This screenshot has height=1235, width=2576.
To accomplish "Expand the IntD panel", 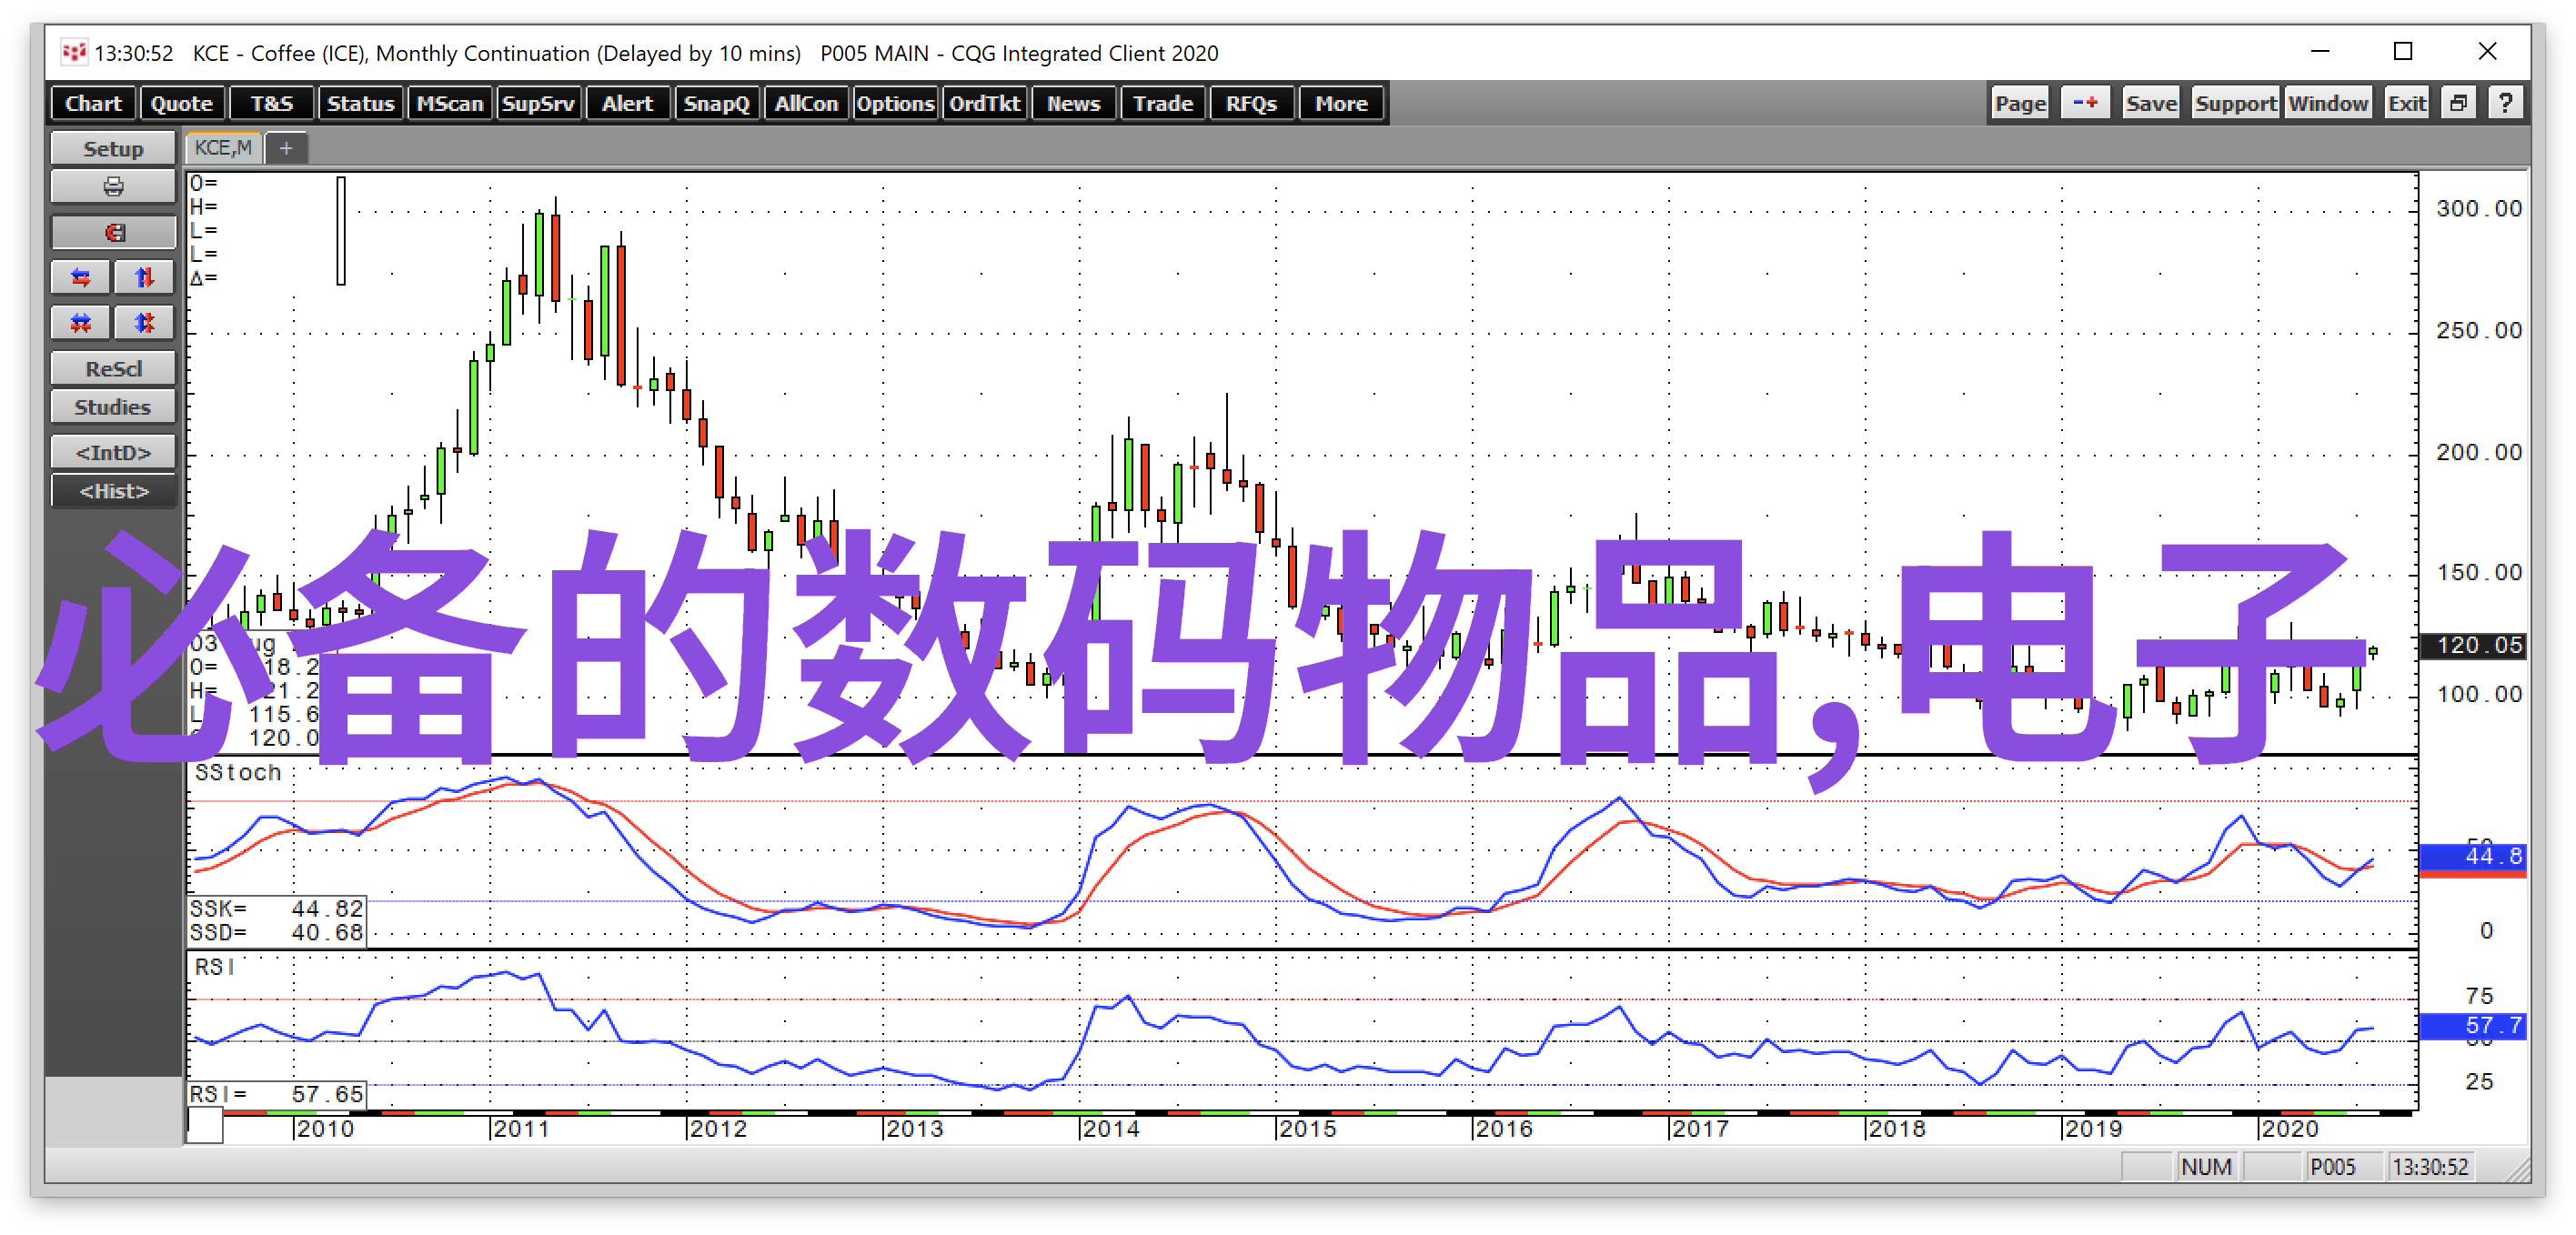I will click(x=112, y=453).
